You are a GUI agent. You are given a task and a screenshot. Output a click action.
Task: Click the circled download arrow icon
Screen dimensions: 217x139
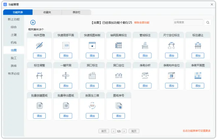[33, 22]
